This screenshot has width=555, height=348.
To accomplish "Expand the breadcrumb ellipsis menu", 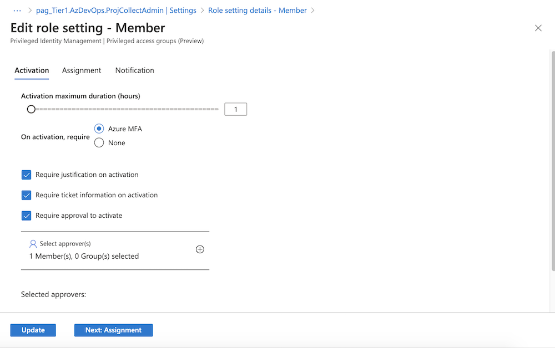I will pos(17,11).
